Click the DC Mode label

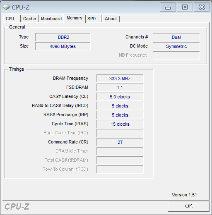pos(139,46)
